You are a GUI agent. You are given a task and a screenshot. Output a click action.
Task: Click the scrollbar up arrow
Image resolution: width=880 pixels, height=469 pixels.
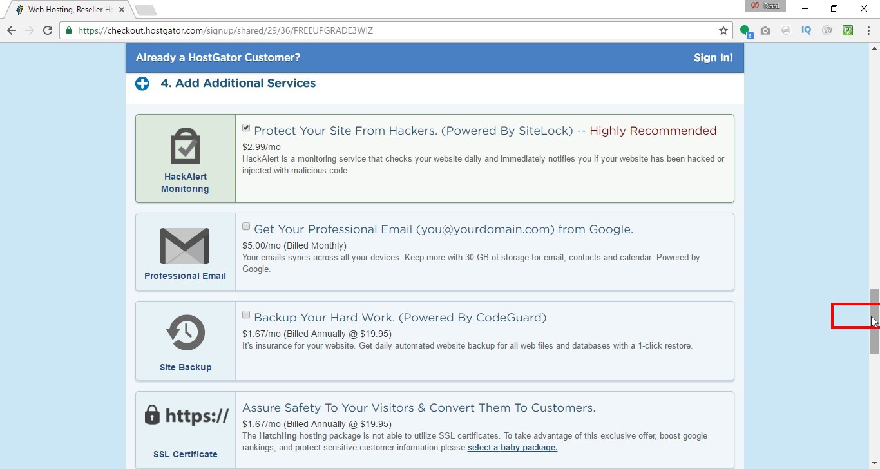click(x=875, y=48)
